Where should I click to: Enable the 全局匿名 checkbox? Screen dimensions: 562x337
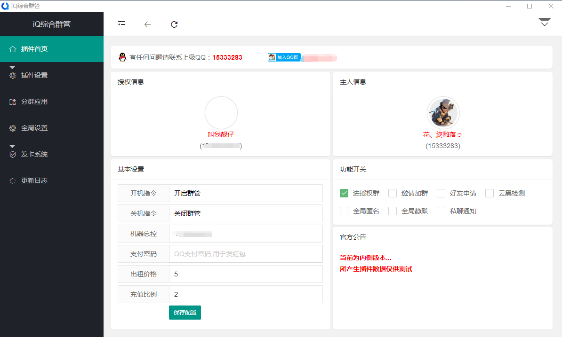point(344,211)
